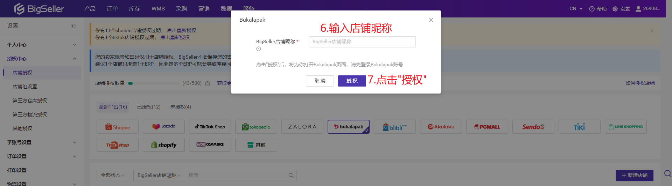Select the PGMall platform tile
Viewport: 672px width, 186px height.
coord(487,127)
